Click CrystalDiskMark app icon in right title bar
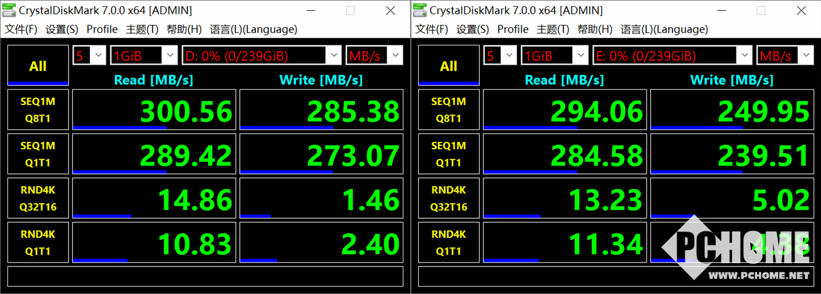Viewport: 821px width, 294px height. [420, 10]
